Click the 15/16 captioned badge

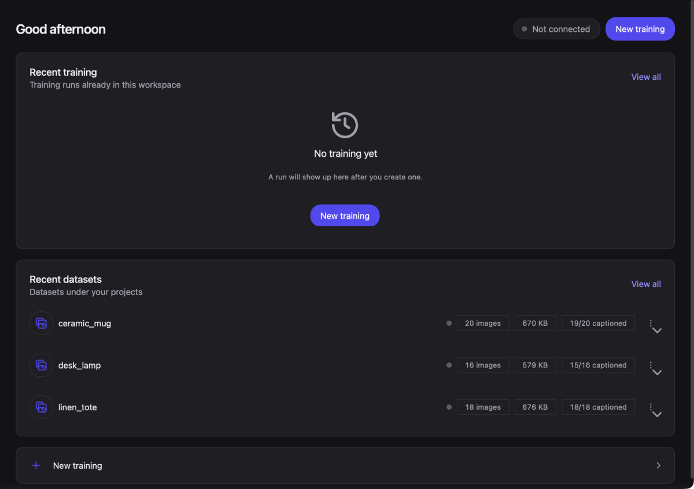tap(598, 365)
